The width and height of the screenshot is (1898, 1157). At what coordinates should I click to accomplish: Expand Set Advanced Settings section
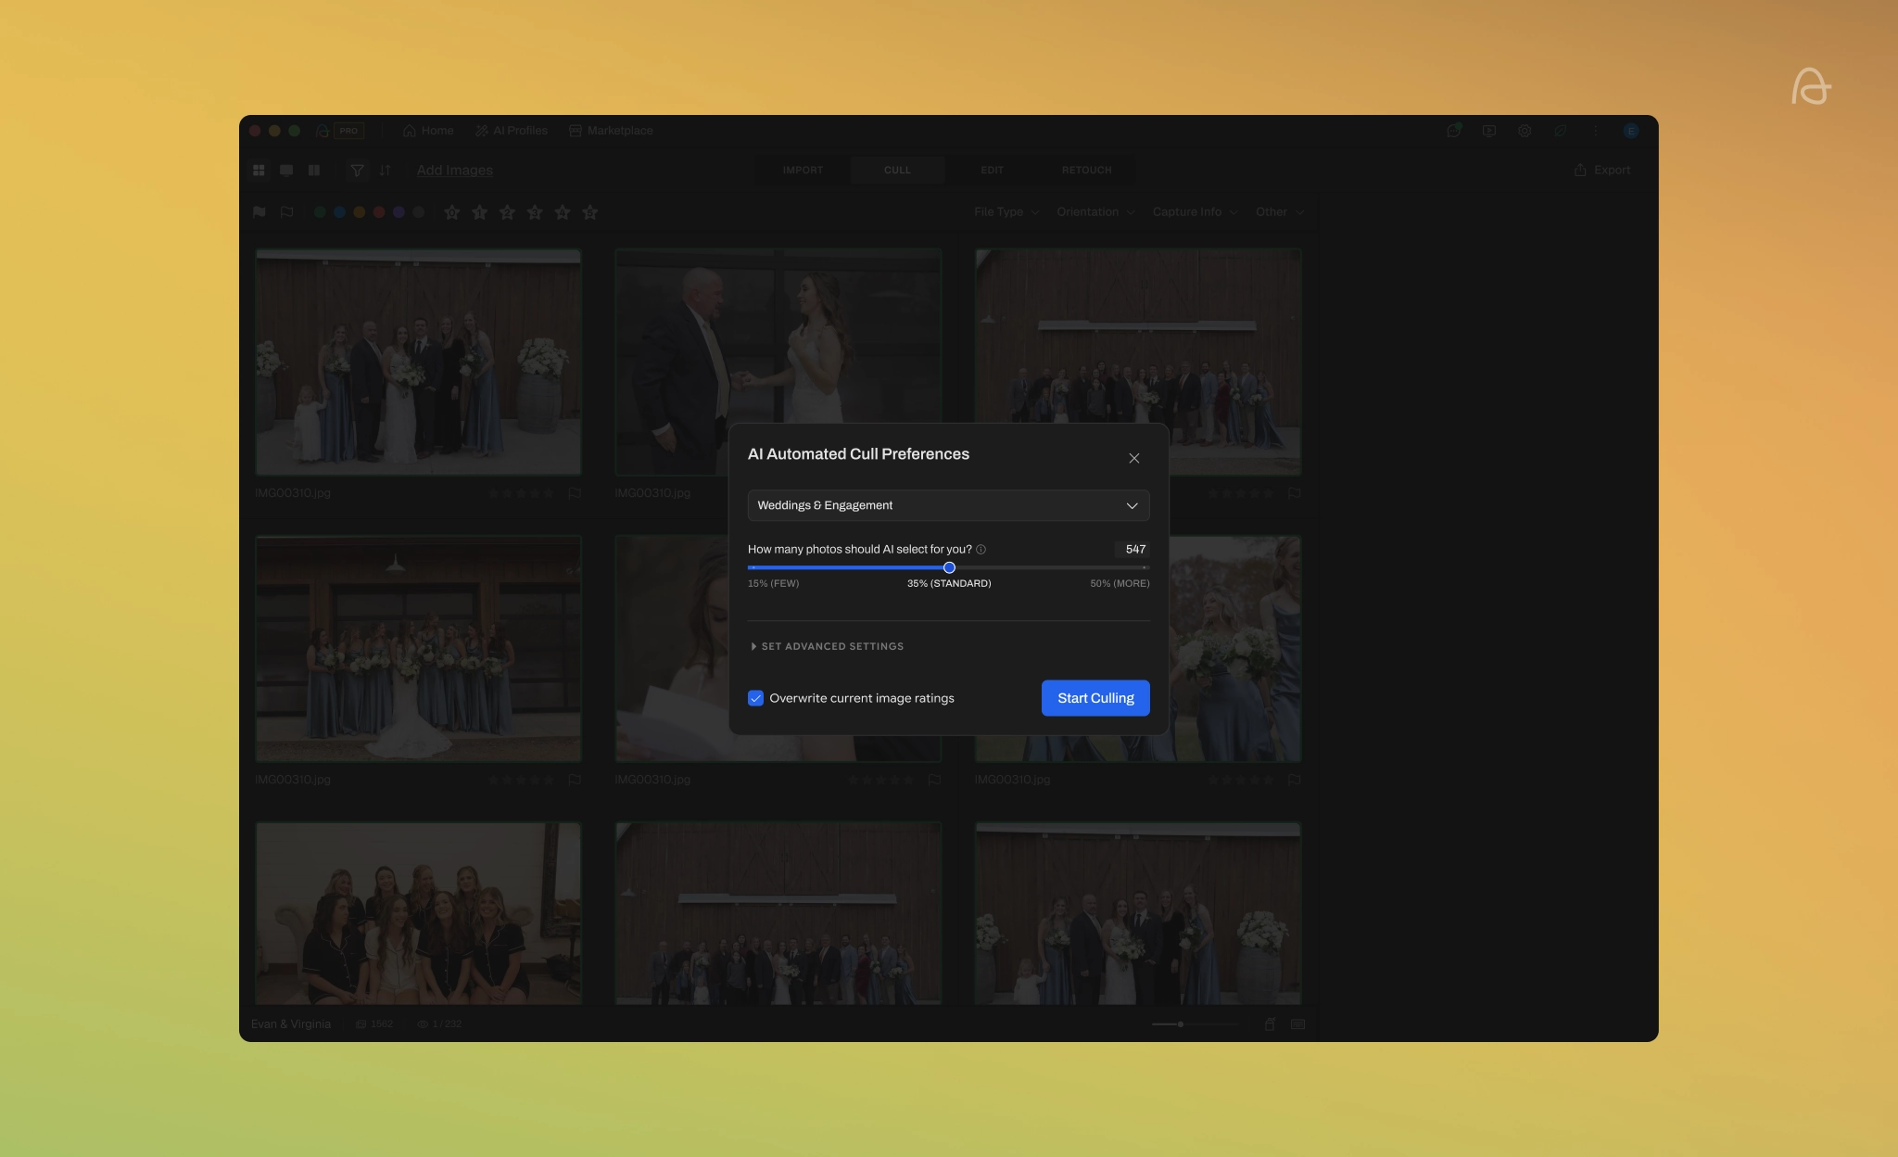[x=827, y=646]
